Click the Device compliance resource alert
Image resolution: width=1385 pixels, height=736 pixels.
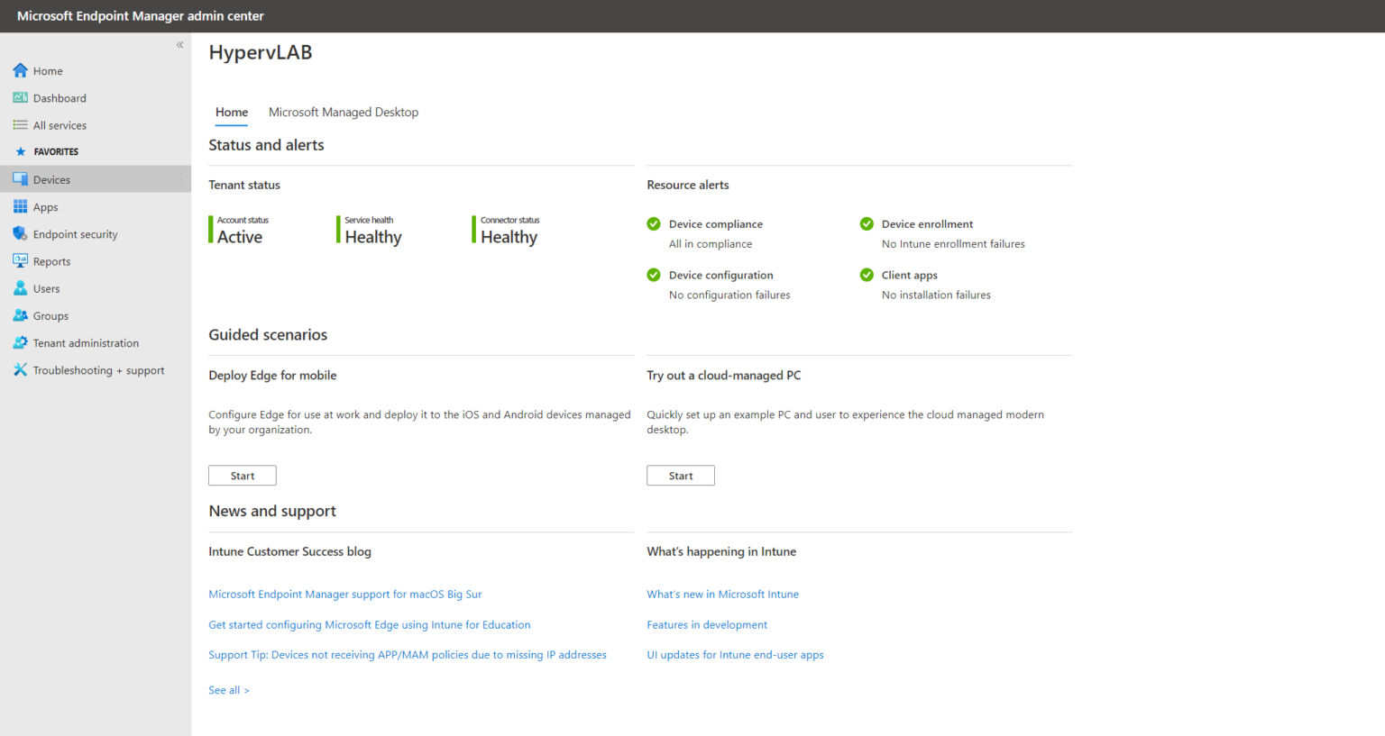pyautogui.click(x=715, y=224)
